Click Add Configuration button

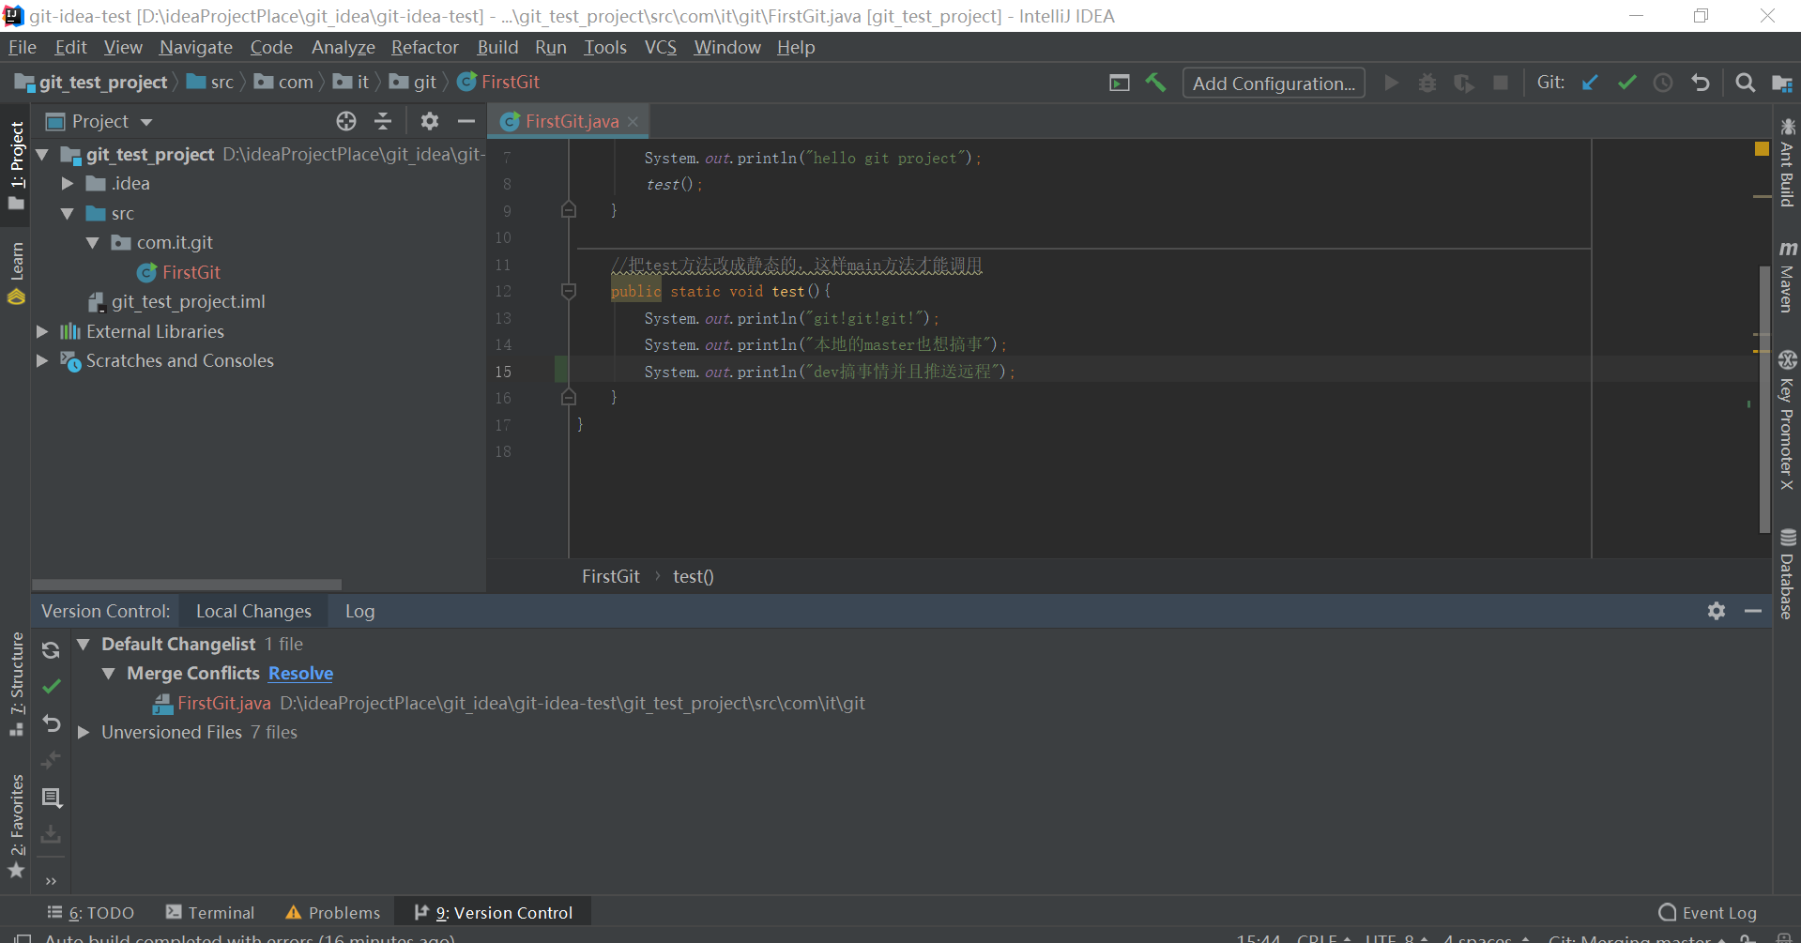tap(1274, 84)
